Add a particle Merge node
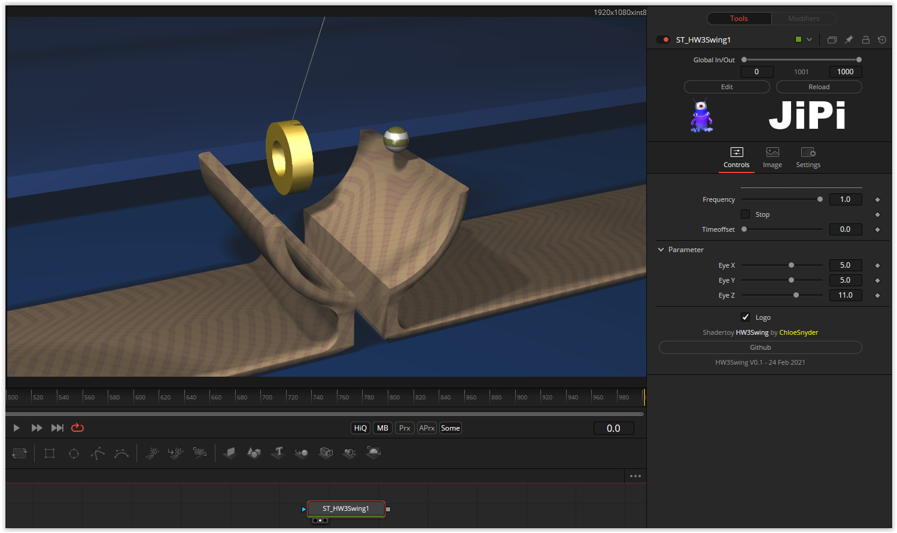Screen dimensions: 897x533 coord(176,453)
